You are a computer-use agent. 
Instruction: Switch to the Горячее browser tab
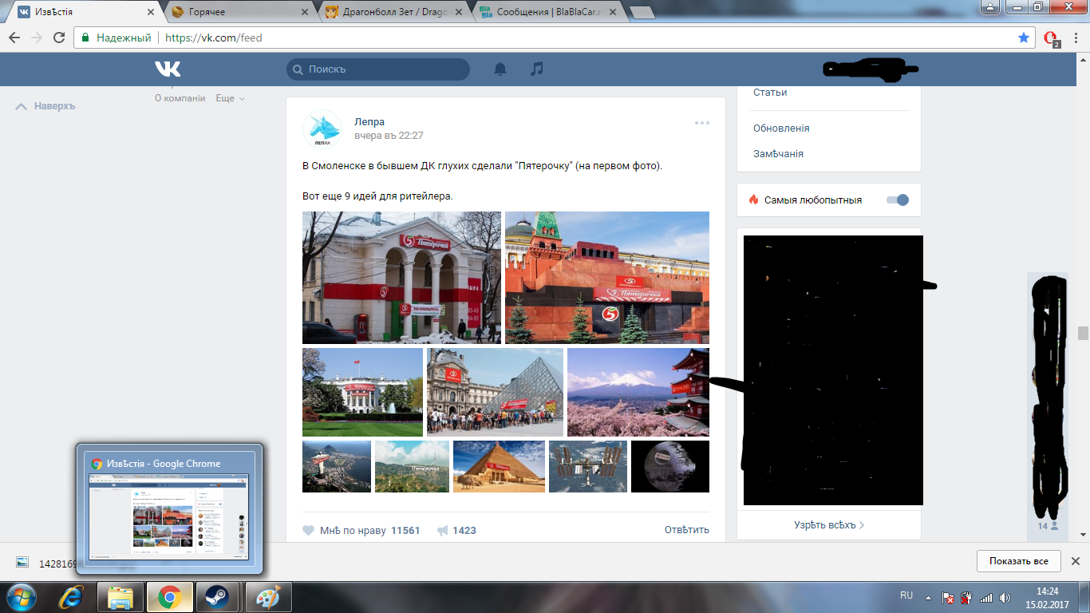click(238, 12)
